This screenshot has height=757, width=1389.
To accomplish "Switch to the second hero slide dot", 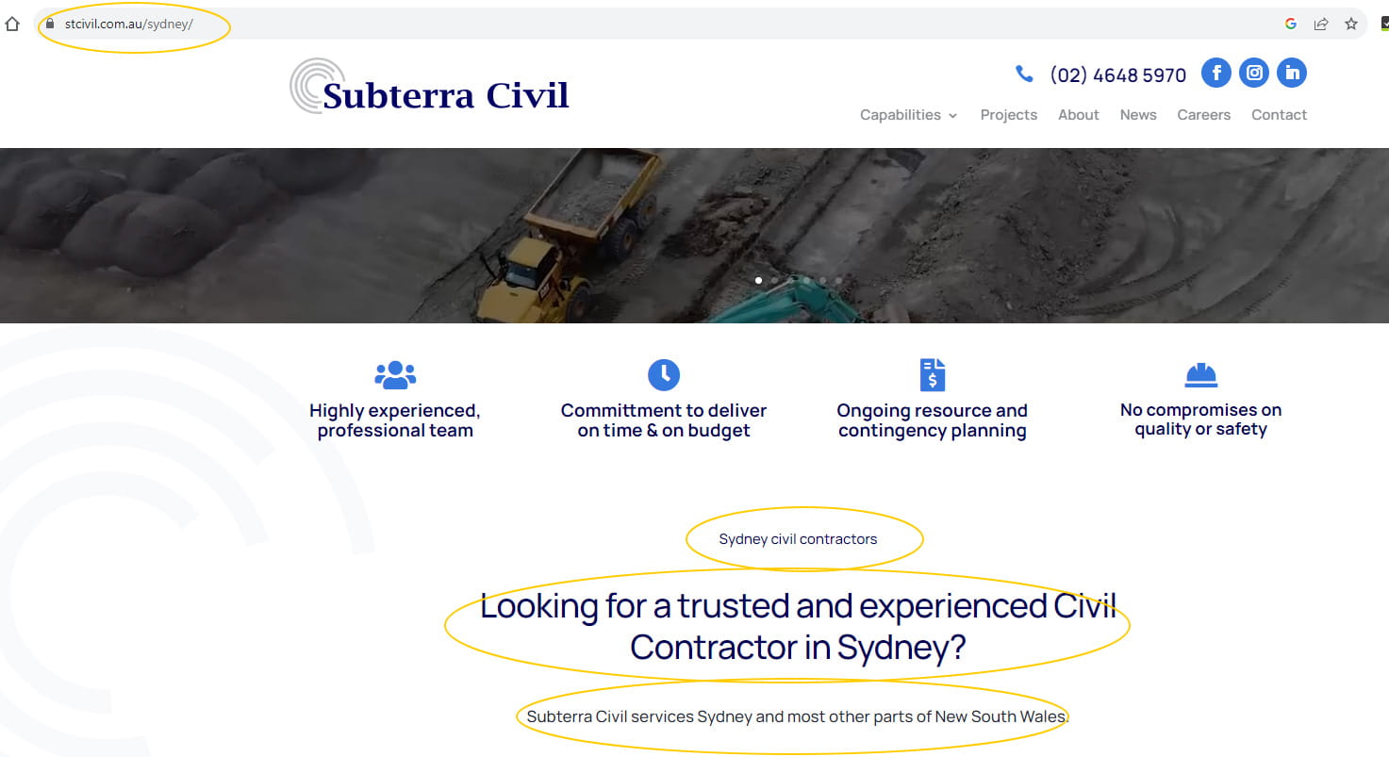I will [x=774, y=280].
